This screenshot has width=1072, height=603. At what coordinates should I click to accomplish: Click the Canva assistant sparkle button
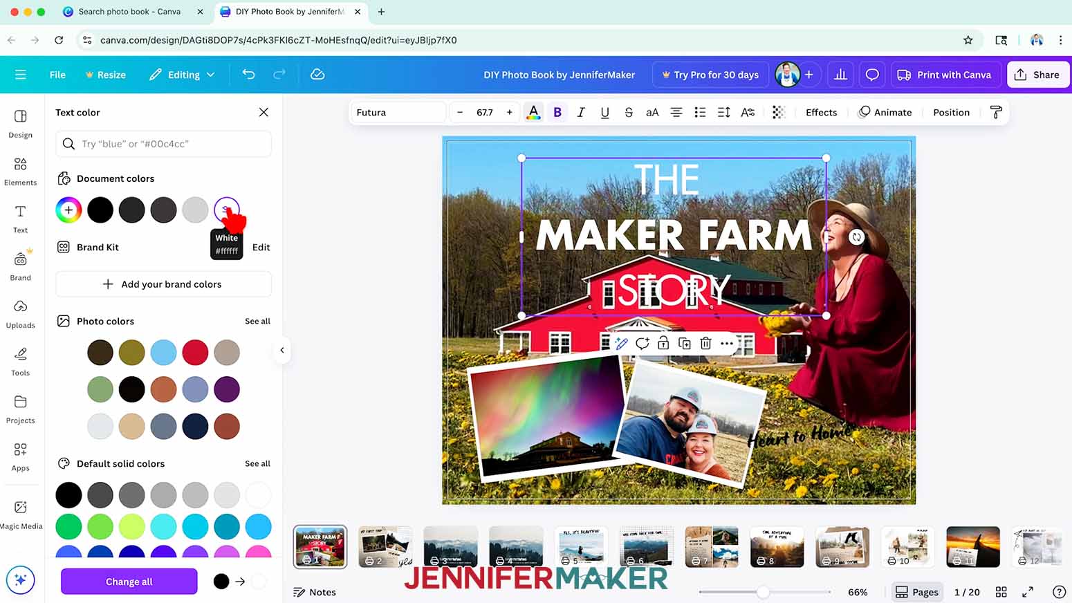coord(20,580)
